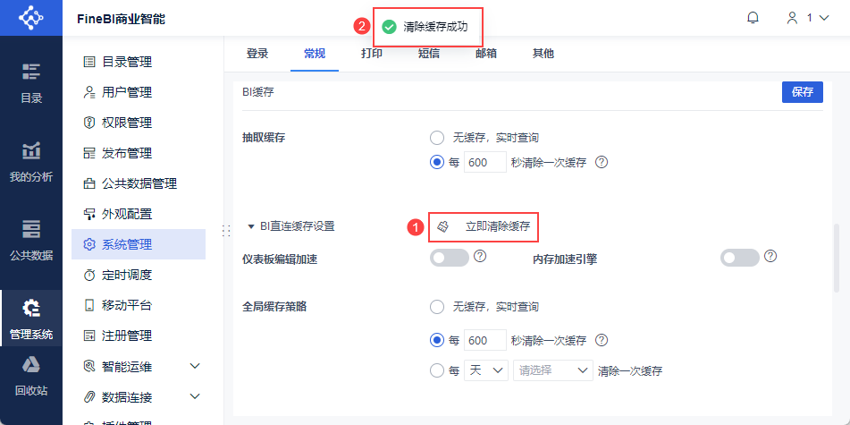This screenshot has height=425, width=850.
Task: Switch to the 登录 tab
Action: [x=257, y=54]
